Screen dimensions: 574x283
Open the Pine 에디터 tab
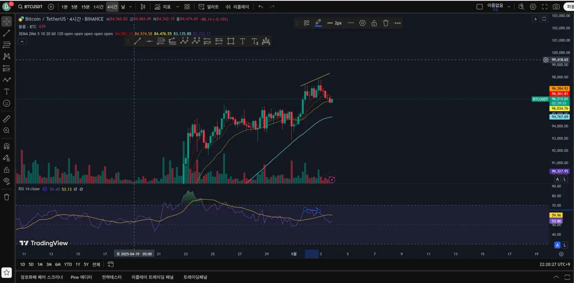(81, 277)
